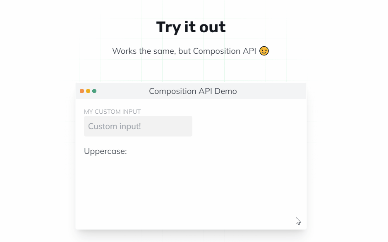
Task: Click the word "out" in the heading
Action: [x=212, y=27]
